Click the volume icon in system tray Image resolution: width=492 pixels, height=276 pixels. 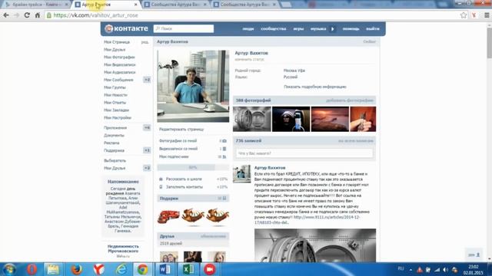point(445,269)
